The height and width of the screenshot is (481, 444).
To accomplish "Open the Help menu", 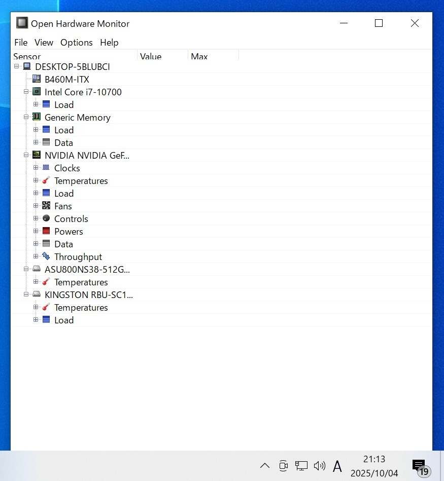I will 109,43.
